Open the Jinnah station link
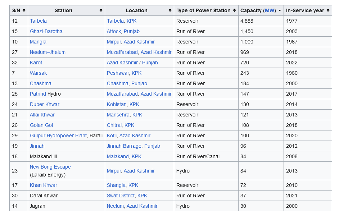 (37, 146)
